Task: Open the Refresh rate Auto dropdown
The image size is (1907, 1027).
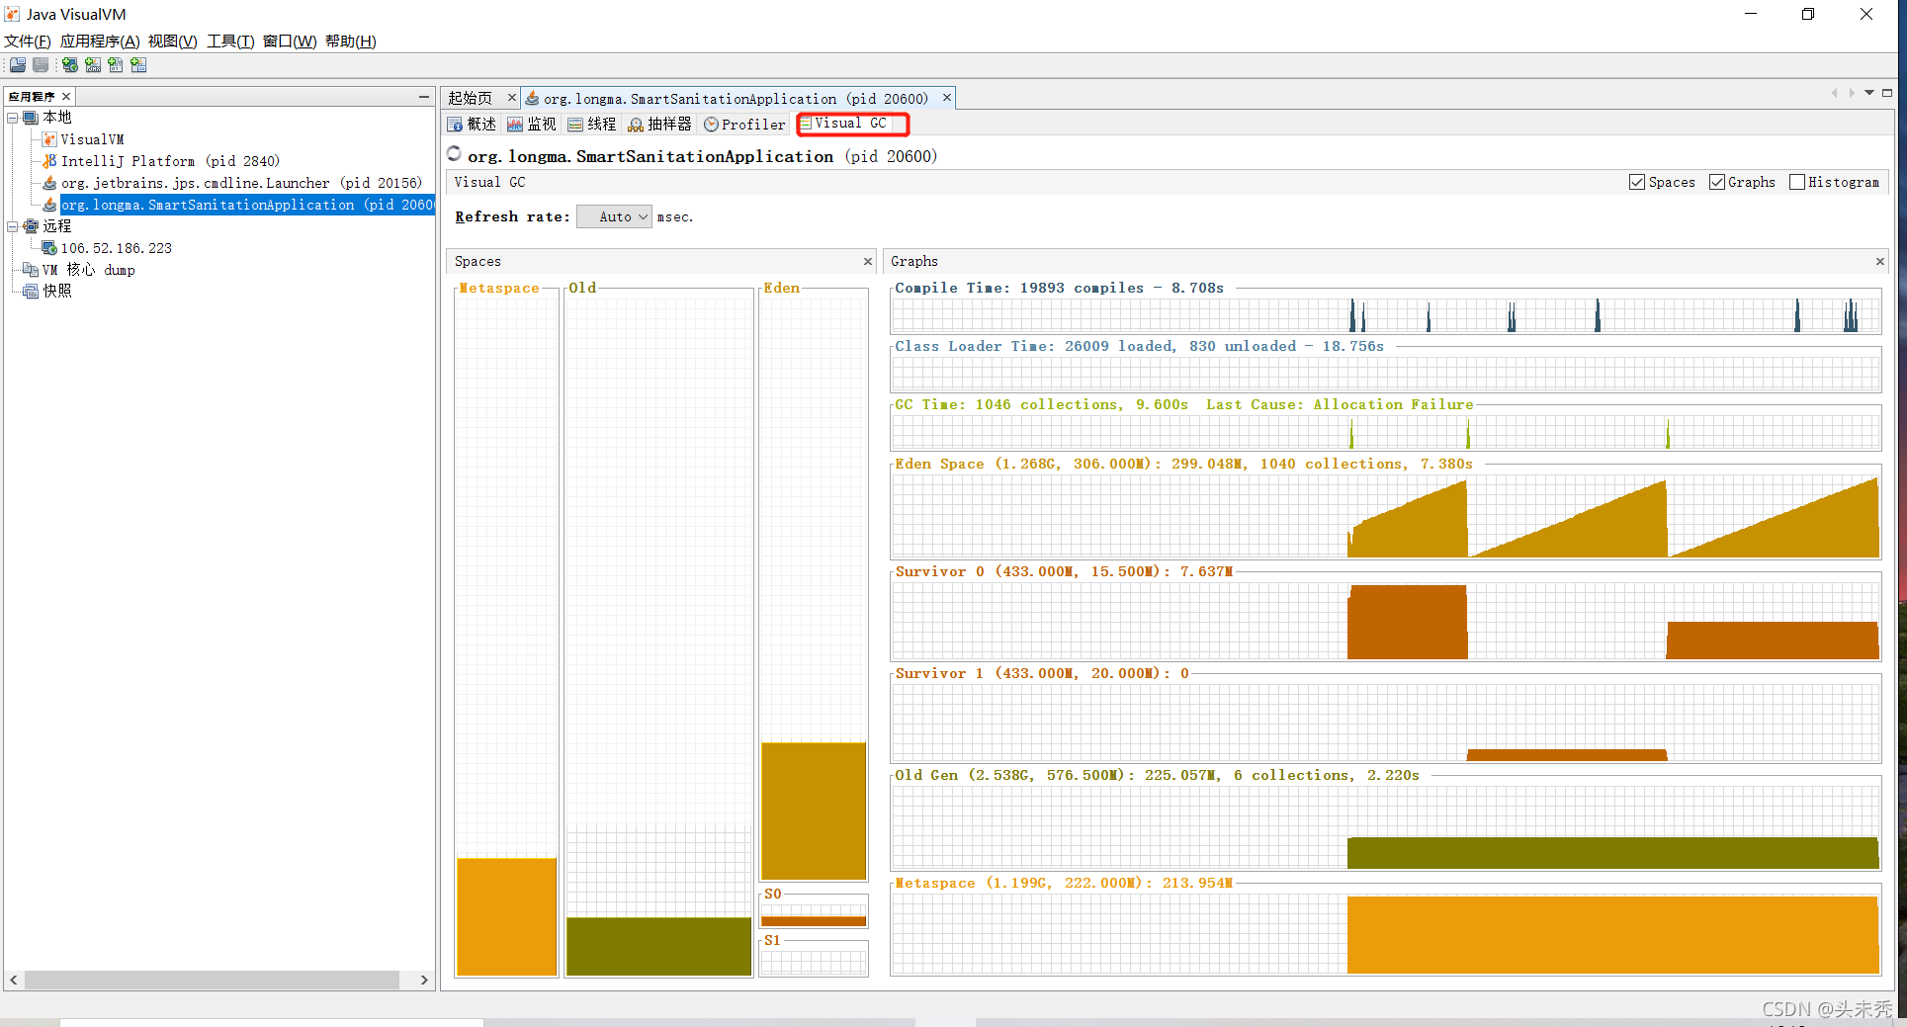Action: coord(614,216)
